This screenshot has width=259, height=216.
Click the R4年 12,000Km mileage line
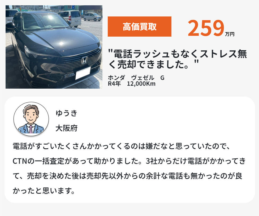(132, 84)
